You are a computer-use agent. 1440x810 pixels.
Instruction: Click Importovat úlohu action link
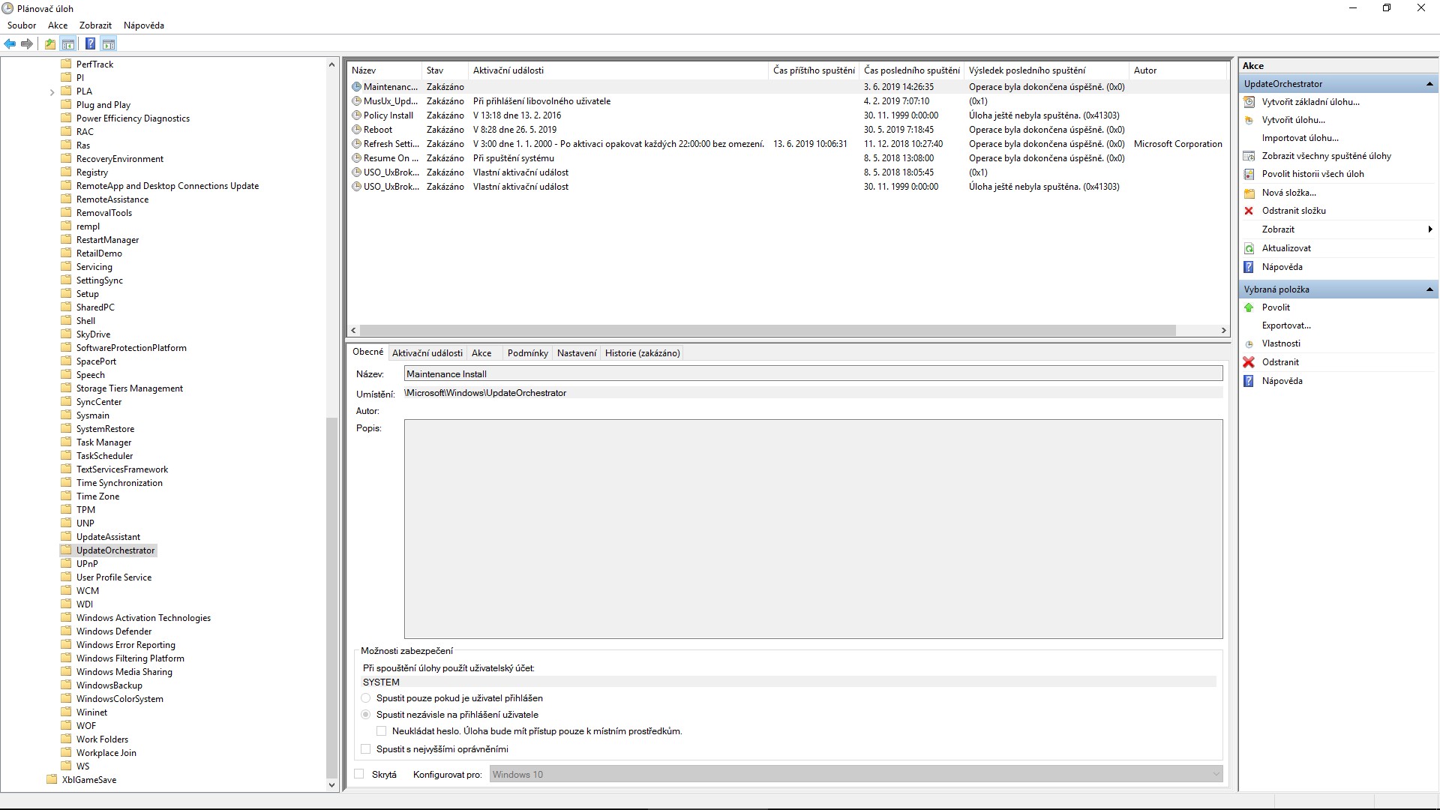click(x=1300, y=138)
